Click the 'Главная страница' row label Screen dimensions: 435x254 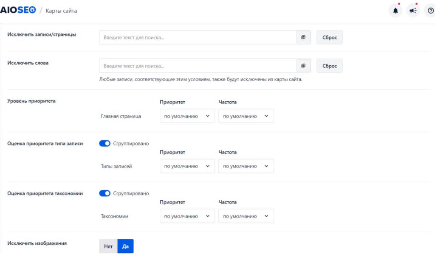(121, 116)
